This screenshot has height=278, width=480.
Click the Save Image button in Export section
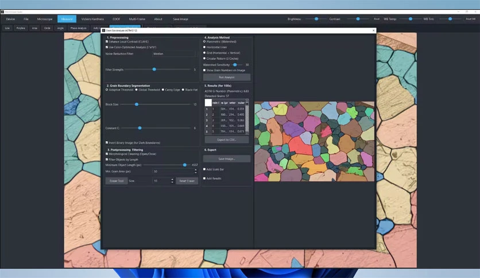click(x=227, y=159)
